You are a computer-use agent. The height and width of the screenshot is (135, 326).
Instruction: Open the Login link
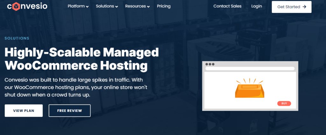[x=257, y=6]
